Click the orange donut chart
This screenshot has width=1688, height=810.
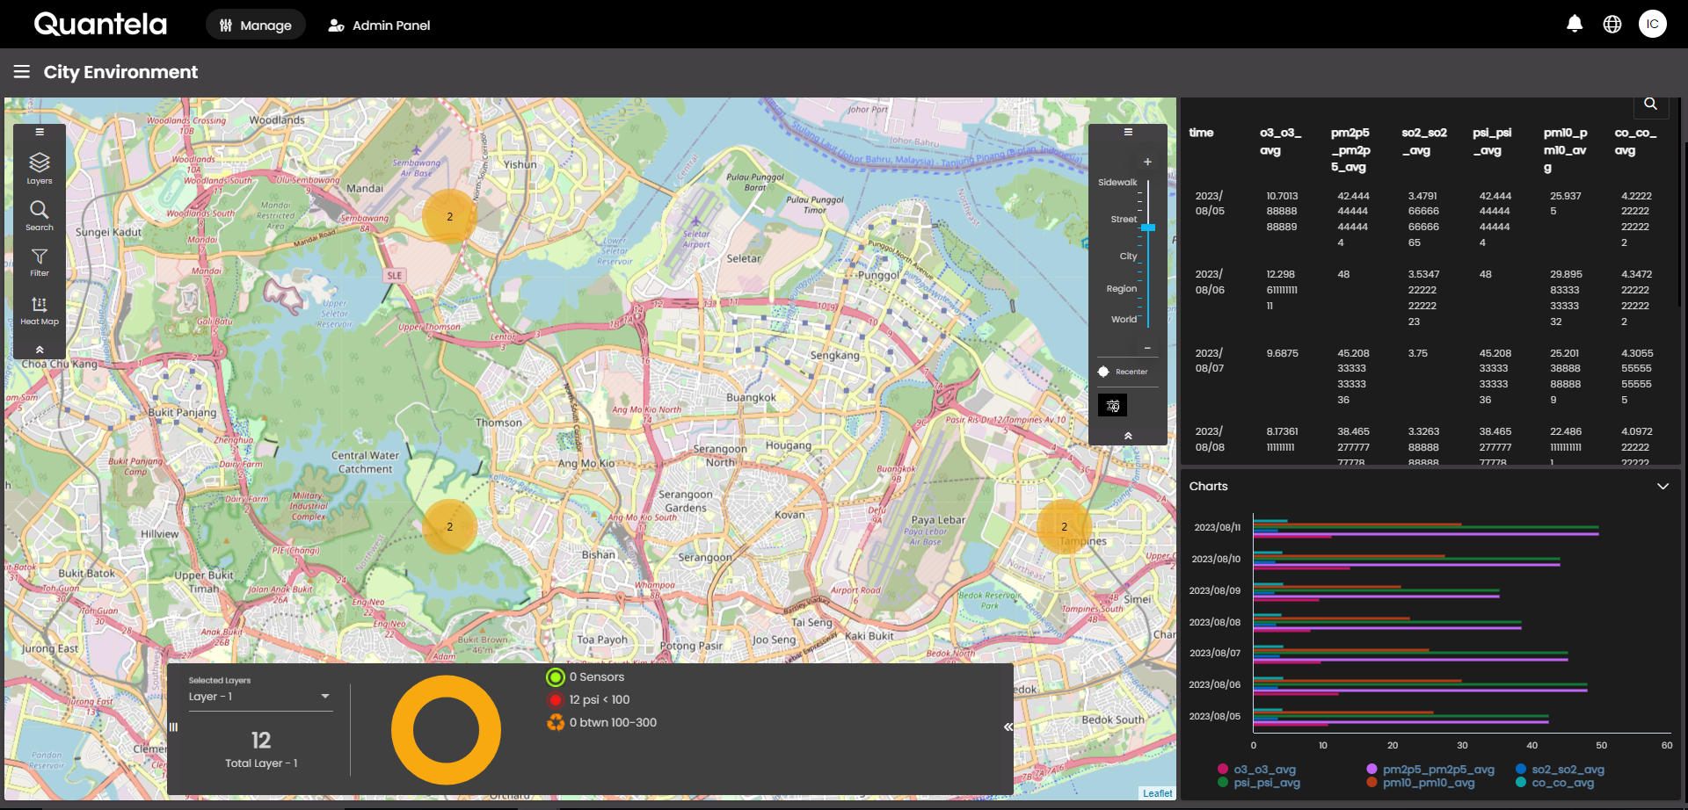446,730
